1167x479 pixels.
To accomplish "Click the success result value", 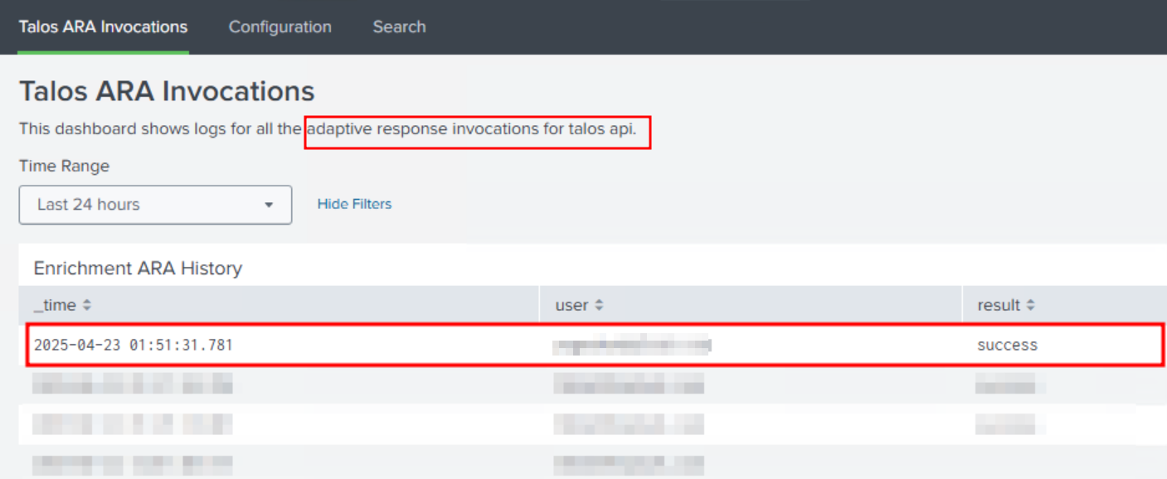I will (x=1007, y=346).
